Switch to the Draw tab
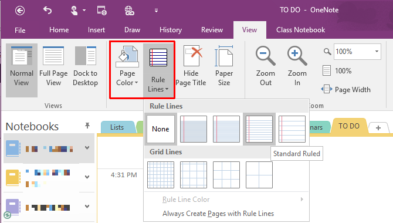Screen dimensions: 393x223 132,30
